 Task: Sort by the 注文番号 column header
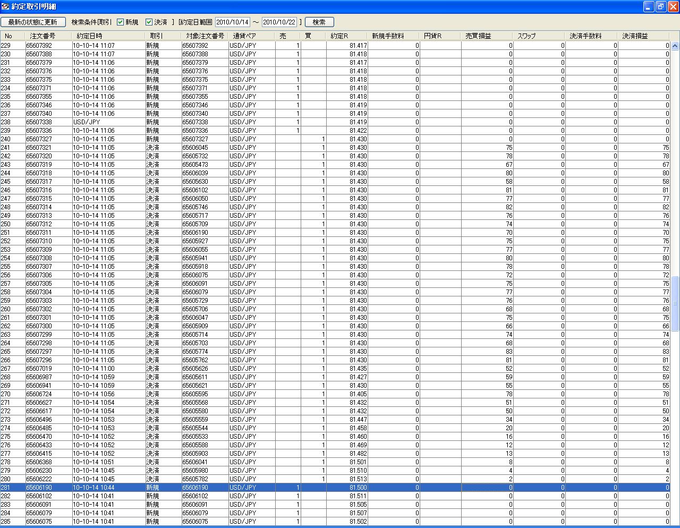point(48,36)
